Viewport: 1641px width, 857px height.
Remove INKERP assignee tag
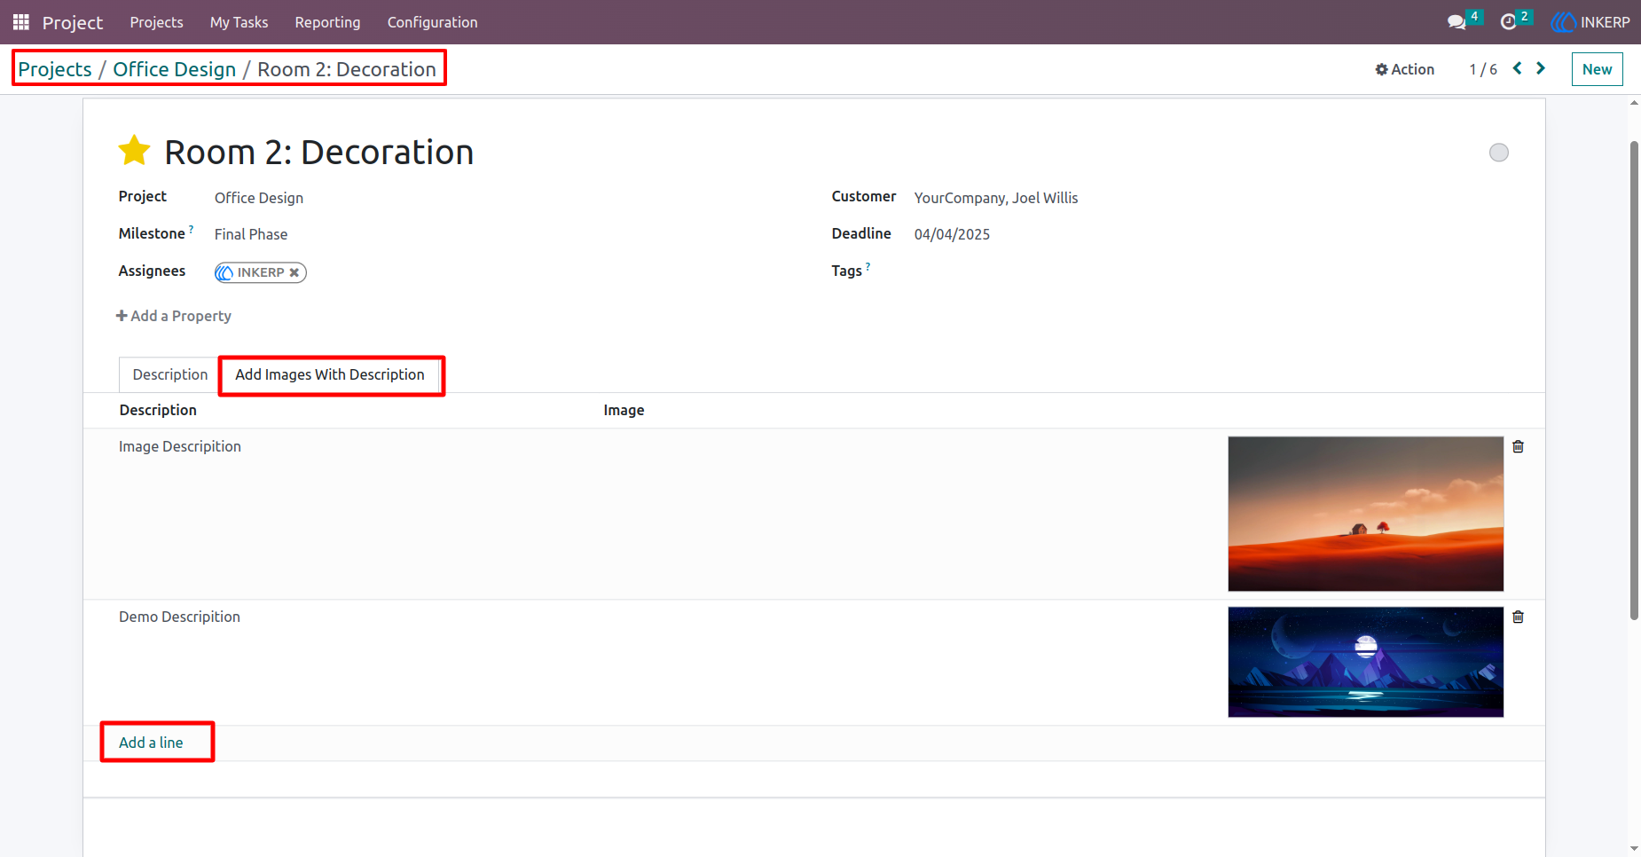[x=294, y=272]
